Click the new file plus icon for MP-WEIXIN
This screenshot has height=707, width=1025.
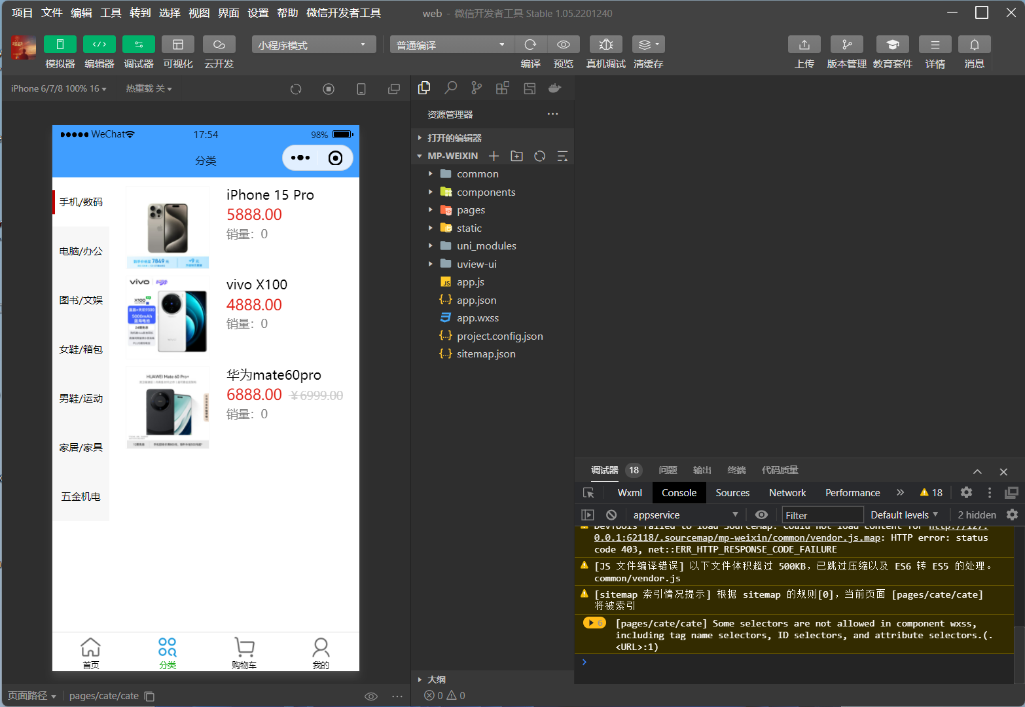pos(494,156)
